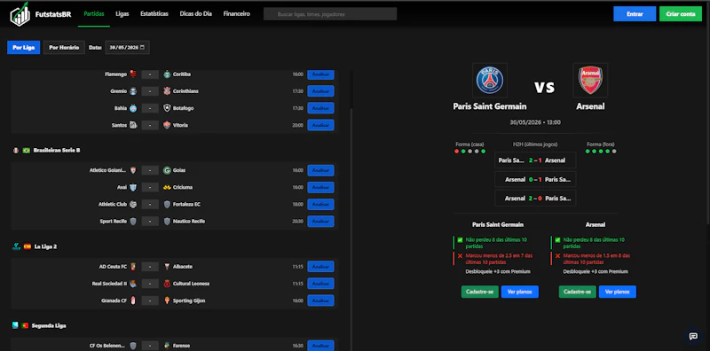Open the Dicas do Dia tab
The height and width of the screenshot is (351, 710).
point(195,14)
